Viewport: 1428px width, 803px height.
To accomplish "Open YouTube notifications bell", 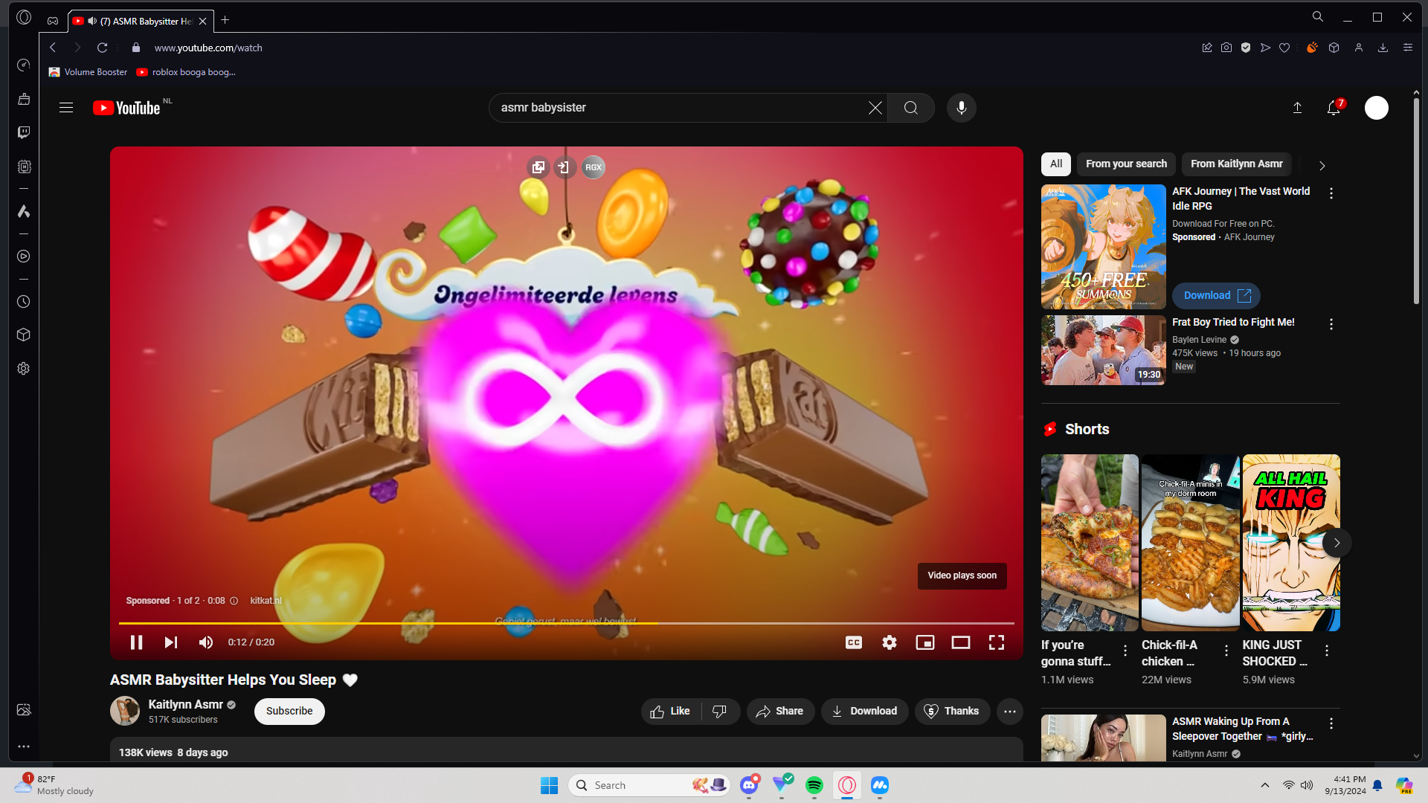I will click(x=1334, y=108).
